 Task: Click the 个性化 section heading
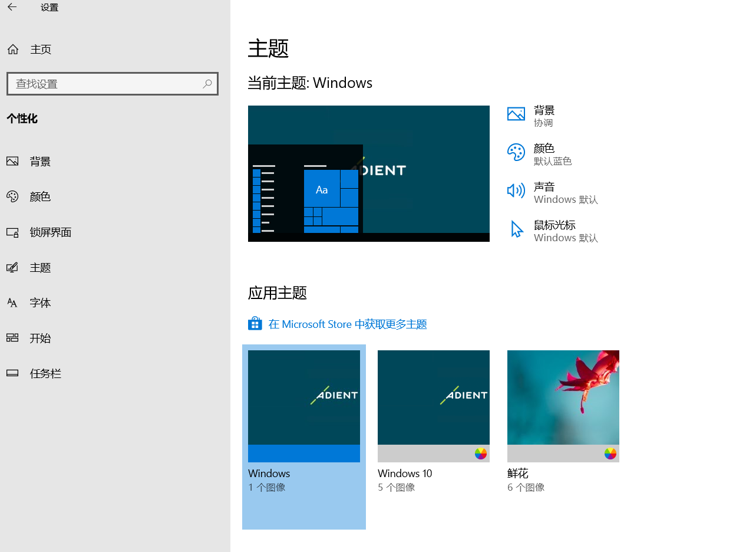tap(22, 119)
